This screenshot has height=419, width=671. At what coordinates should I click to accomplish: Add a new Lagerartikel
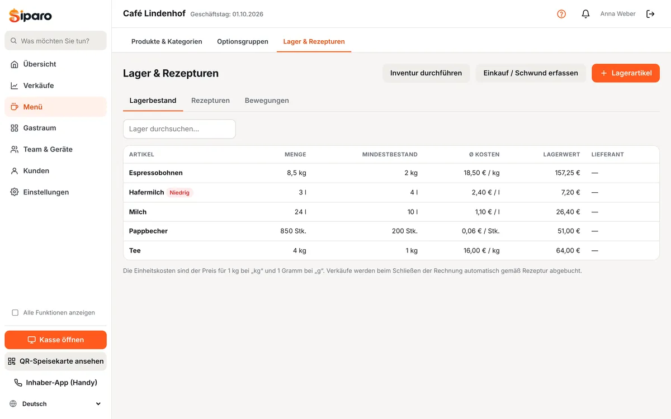pos(626,73)
